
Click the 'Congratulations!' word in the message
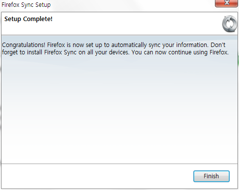pos(24,45)
